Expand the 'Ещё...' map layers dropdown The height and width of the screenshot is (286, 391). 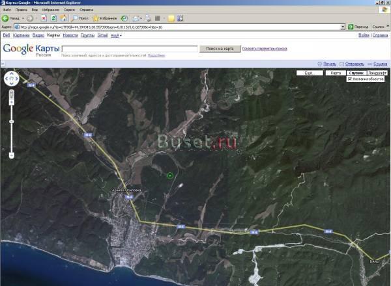(x=309, y=73)
